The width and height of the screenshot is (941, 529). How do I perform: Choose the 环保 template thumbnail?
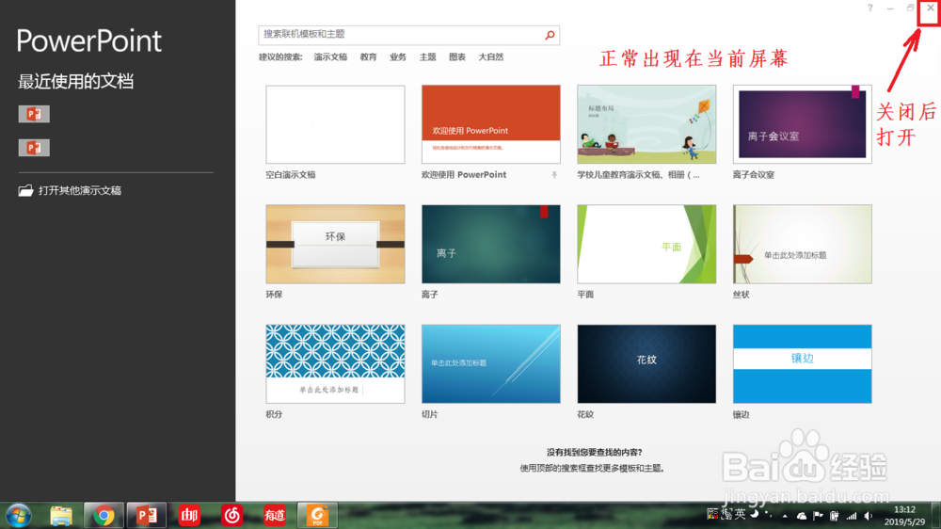(x=336, y=244)
